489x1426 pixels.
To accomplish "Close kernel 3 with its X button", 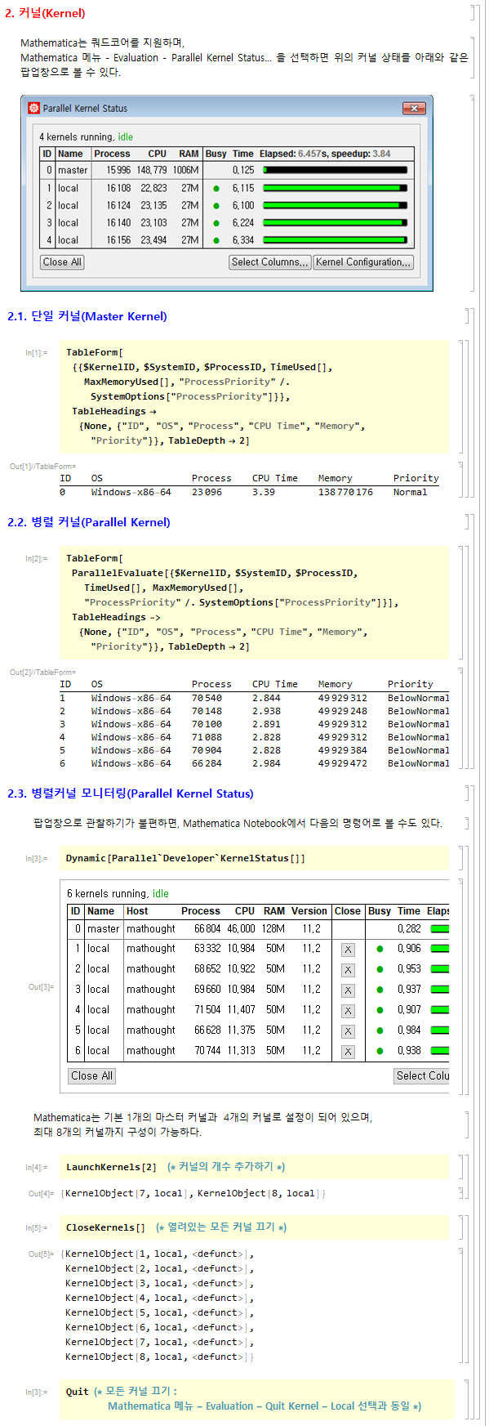I will (348, 990).
